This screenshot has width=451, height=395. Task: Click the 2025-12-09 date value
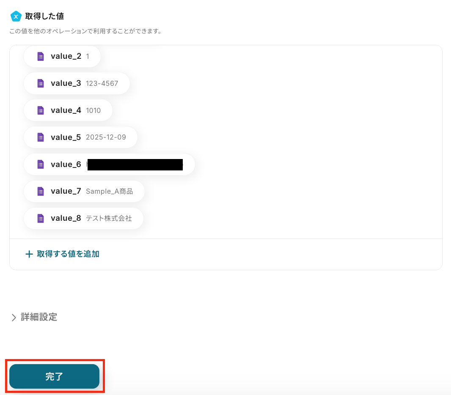106,137
